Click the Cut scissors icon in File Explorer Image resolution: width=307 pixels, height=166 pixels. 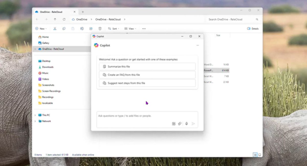tap(55, 29)
